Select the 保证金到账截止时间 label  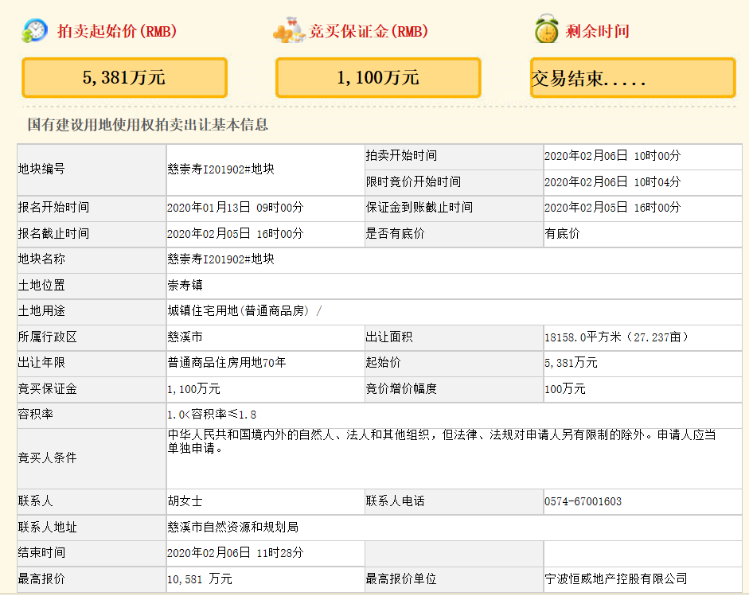(x=419, y=207)
